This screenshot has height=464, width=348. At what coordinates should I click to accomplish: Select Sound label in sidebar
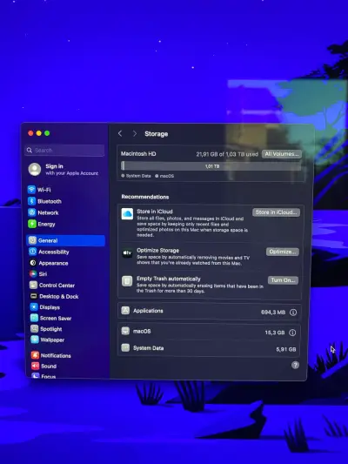coord(49,366)
